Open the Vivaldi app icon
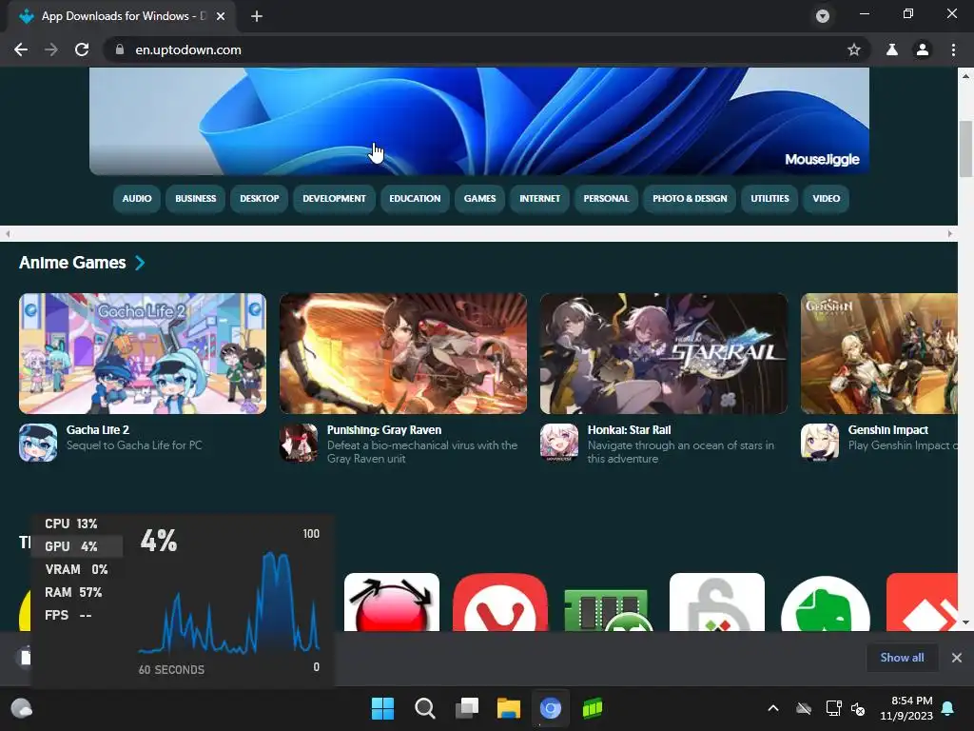The width and height of the screenshot is (974, 731). coord(500,603)
